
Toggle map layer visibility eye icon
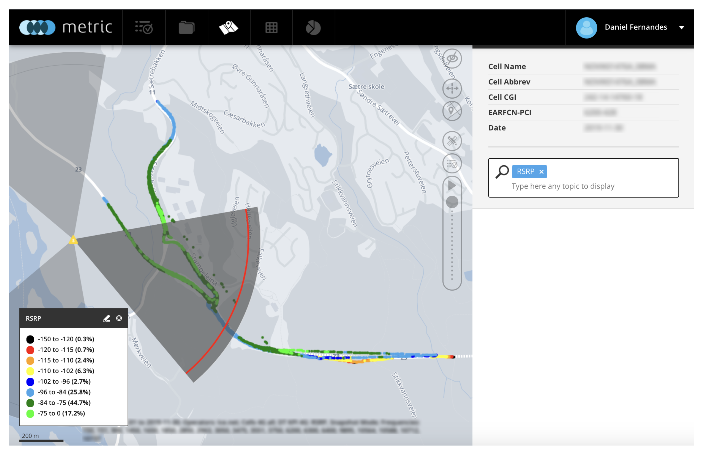tap(452, 58)
